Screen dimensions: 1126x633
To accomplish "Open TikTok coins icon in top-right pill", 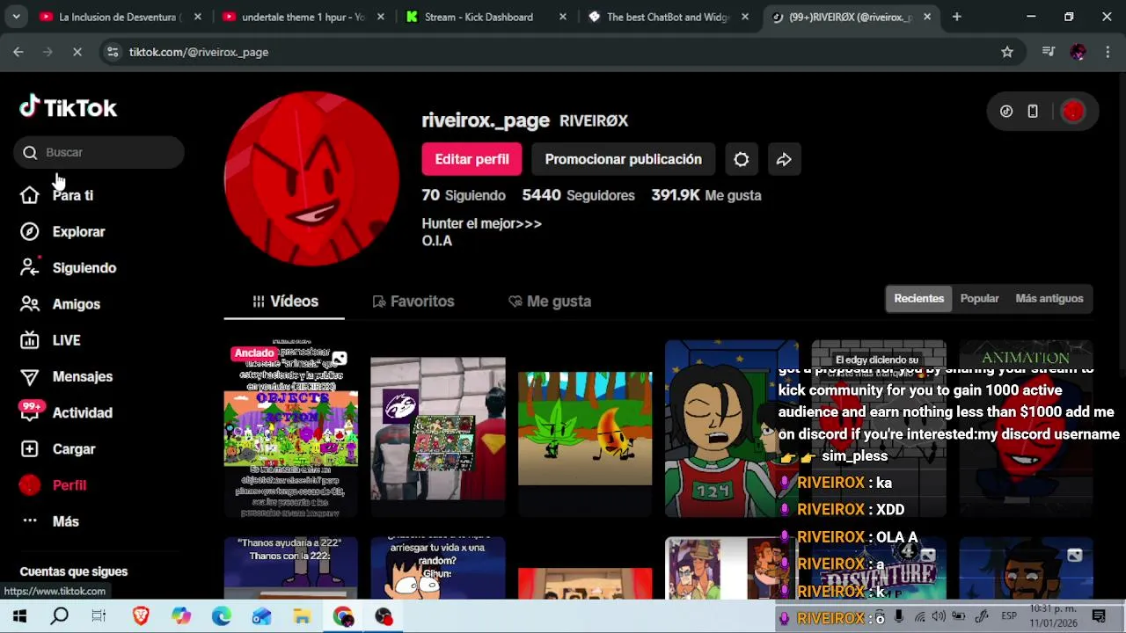I will click(x=1006, y=112).
